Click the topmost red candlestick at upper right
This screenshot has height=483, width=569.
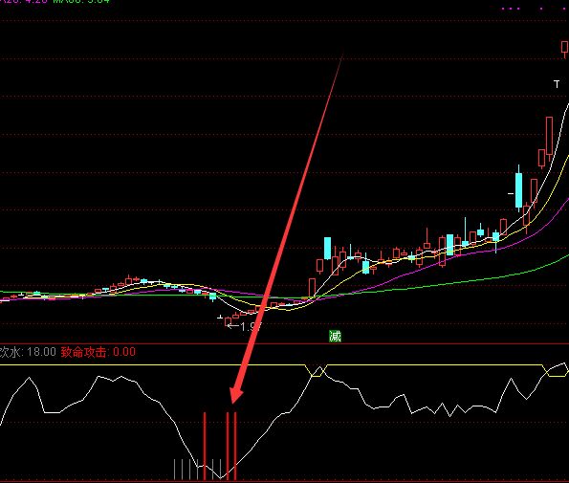(x=564, y=49)
